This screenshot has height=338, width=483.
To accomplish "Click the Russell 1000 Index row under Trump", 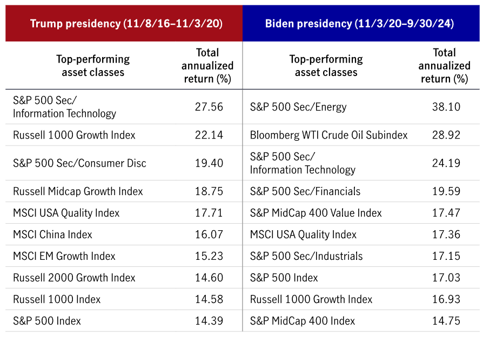I will 57,299.
